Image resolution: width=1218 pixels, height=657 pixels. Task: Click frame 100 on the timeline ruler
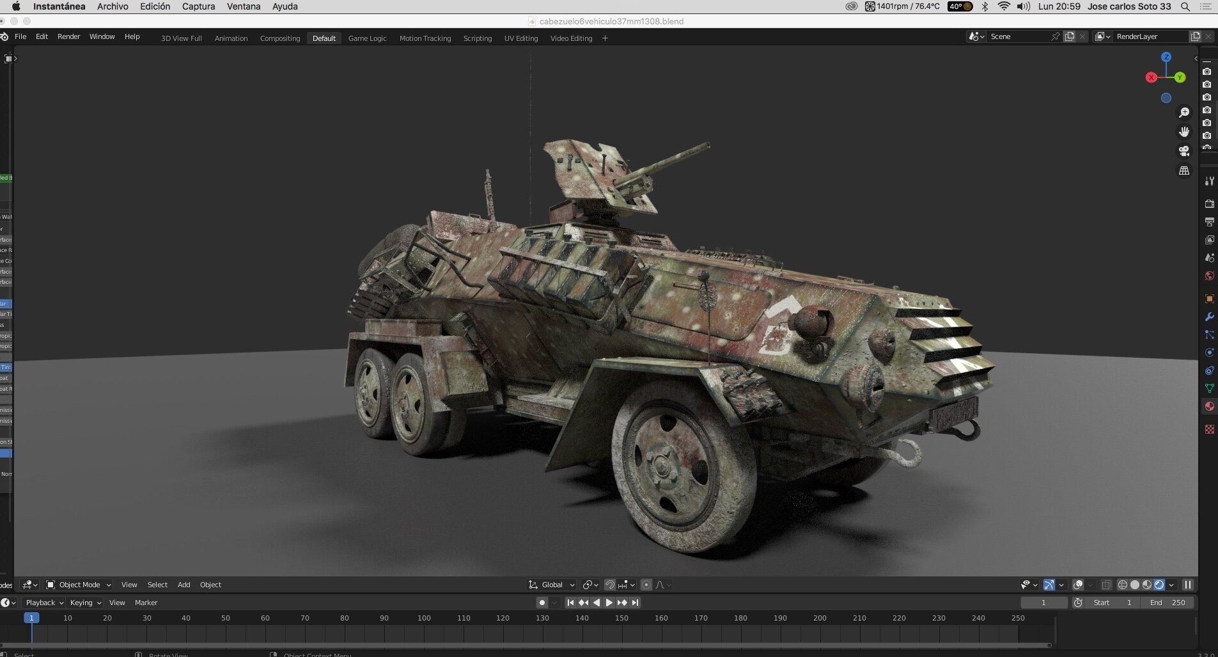[424, 618]
